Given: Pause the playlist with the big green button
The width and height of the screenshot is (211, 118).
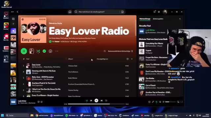Looking at the screenshot, I should [24, 51].
